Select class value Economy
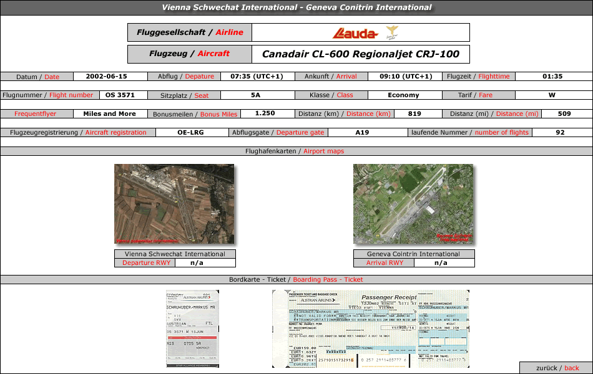The width and height of the screenshot is (593, 374). [403, 95]
